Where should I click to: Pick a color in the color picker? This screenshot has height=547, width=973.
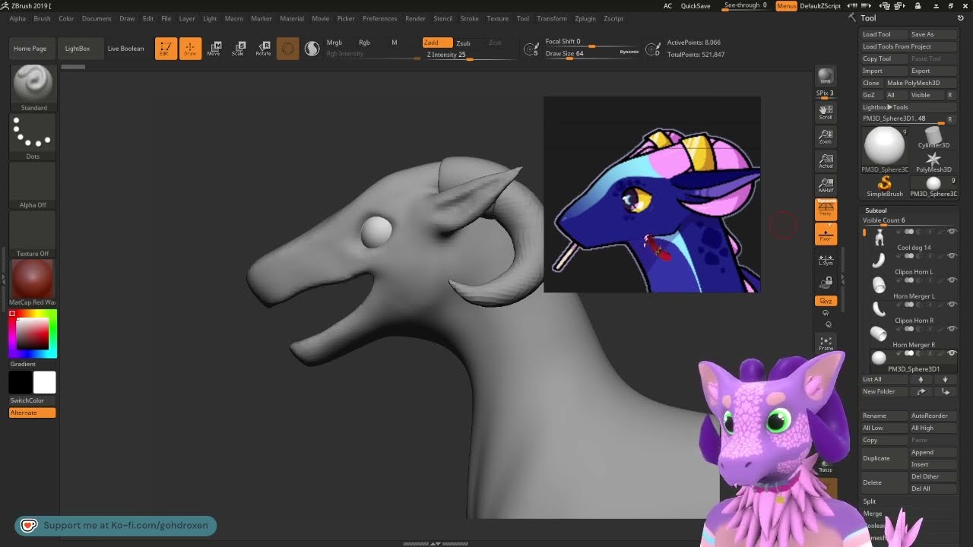coord(33,334)
